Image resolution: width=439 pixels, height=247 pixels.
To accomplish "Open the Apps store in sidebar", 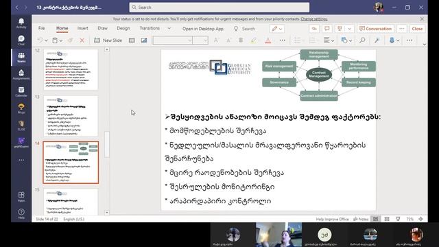I will coord(21,197).
